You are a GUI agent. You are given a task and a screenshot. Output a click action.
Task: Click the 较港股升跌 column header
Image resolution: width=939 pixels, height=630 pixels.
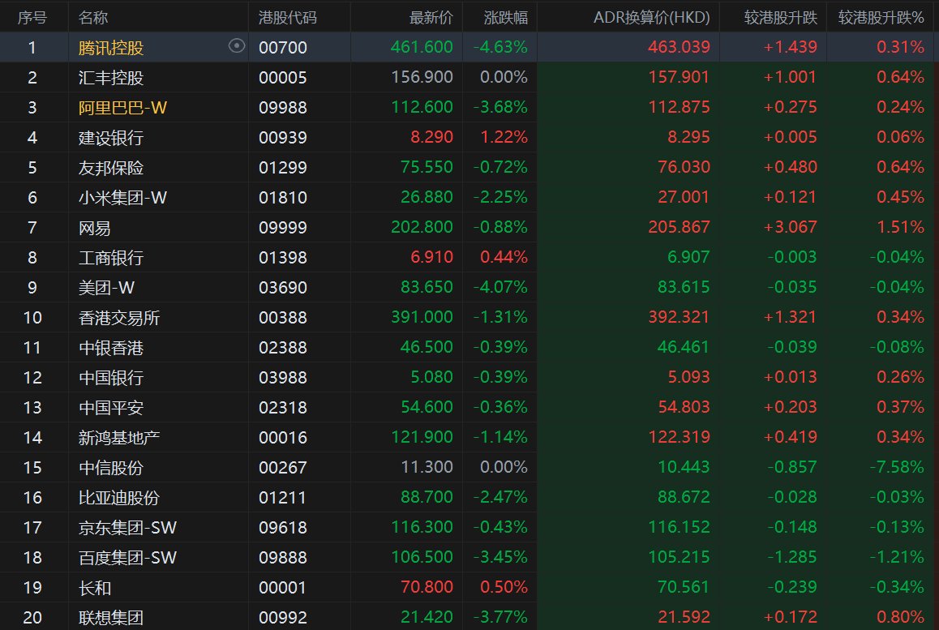[x=780, y=17]
